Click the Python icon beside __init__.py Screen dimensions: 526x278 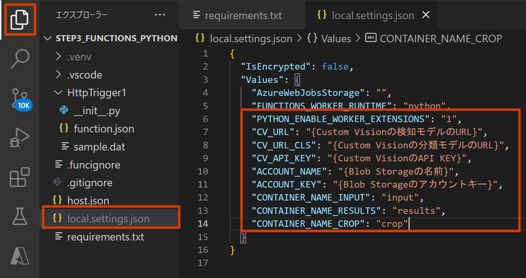pos(64,110)
